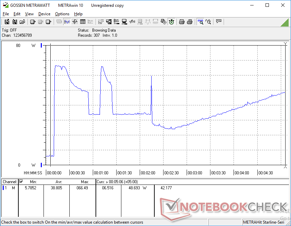Select the Y-t waveform chart view
The image size is (291, 226).
click(67, 22)
